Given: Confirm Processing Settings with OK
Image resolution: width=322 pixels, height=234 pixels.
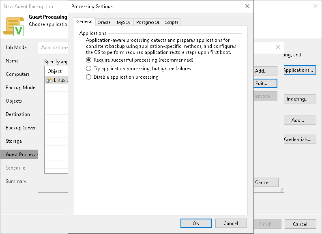Looking at the screenshot, I should pyautogui.click(x=196, y=223).
